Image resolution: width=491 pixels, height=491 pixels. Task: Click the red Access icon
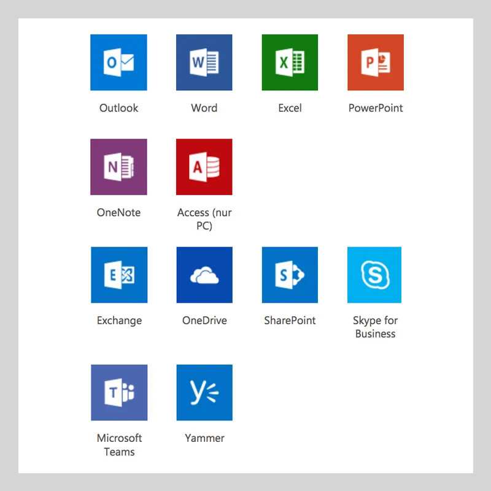click(204, 167)
